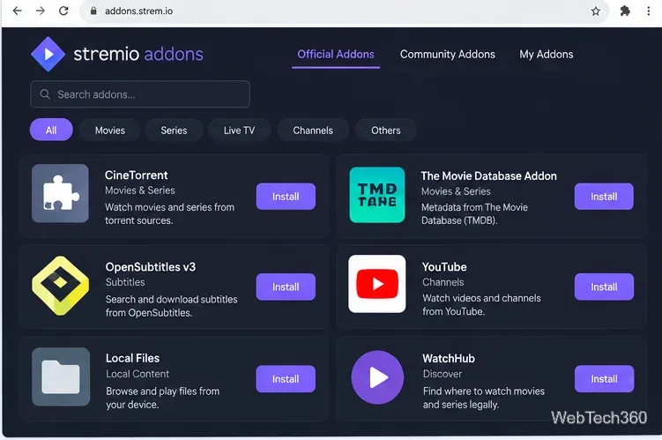Click the TMDB addon logo thumbnail
The height and width of the screenshot is (440, 662).
click(x=377, y=195)
